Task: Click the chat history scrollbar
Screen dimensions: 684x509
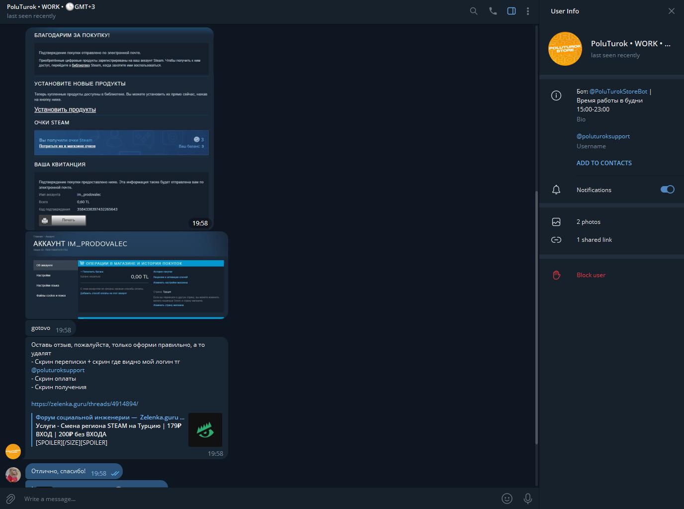Action: tap(536, 318)
